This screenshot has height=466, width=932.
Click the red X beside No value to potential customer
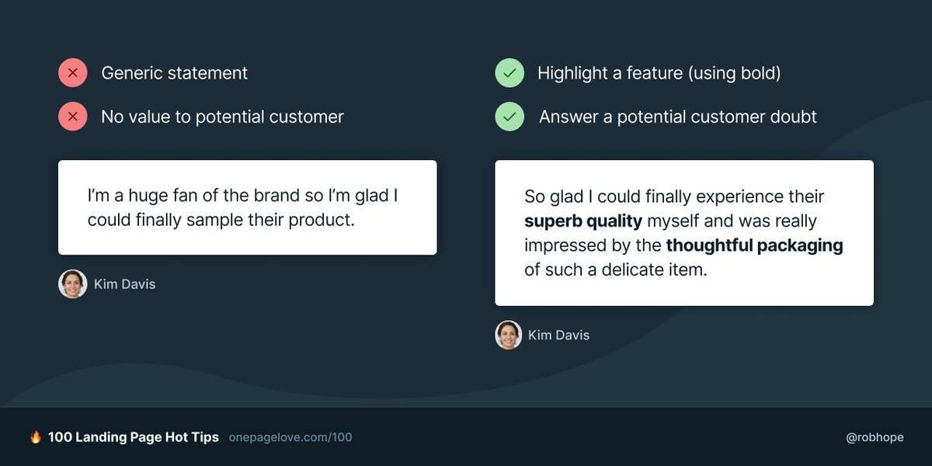tap(72, 117)
